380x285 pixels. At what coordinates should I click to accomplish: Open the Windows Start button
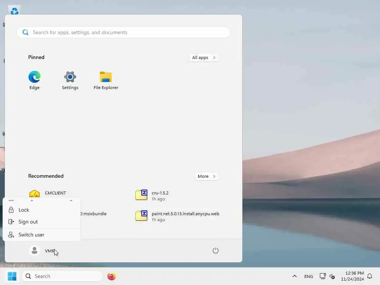[12, 276]
